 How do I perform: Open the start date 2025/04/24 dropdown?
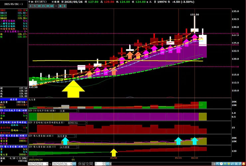click(47, 164)
